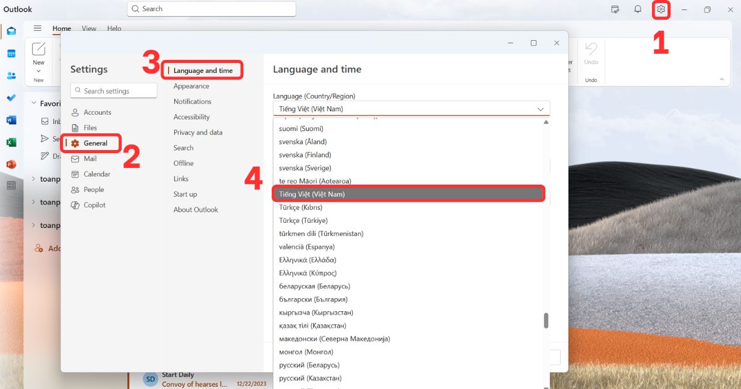Open People from the left app rail

(x=11, y=75)
